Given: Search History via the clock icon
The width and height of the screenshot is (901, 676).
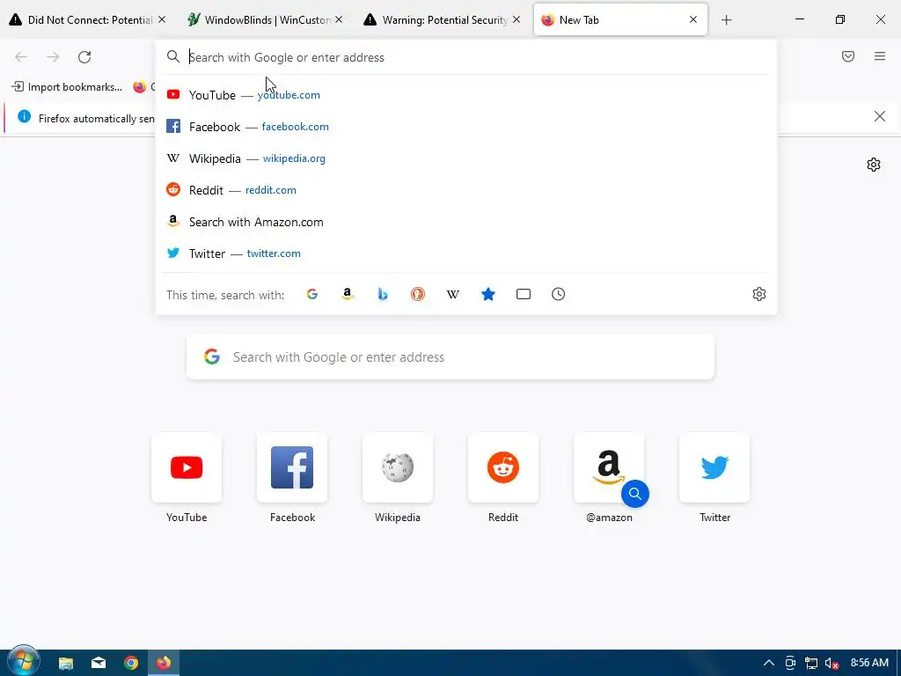Looking at the screenshot, I should [559, 294].
